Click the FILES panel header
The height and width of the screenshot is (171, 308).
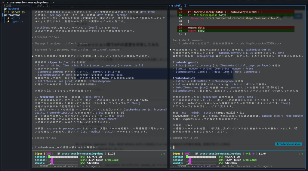click(x=8, y=6)
